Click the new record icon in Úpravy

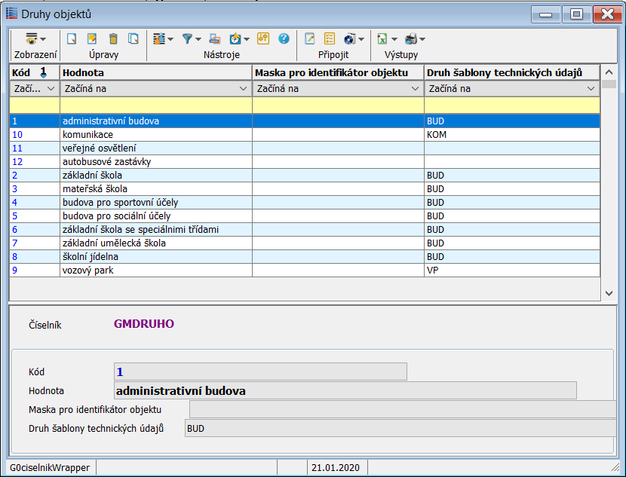pyautogui.click(x=72, y=38)
